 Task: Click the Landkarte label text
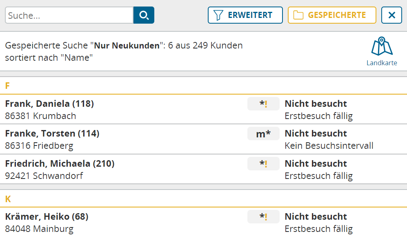click(x=382, y=63)
